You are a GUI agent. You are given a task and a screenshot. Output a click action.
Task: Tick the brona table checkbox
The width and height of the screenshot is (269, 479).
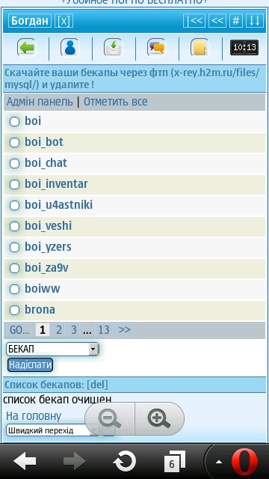tap(14, 310)
